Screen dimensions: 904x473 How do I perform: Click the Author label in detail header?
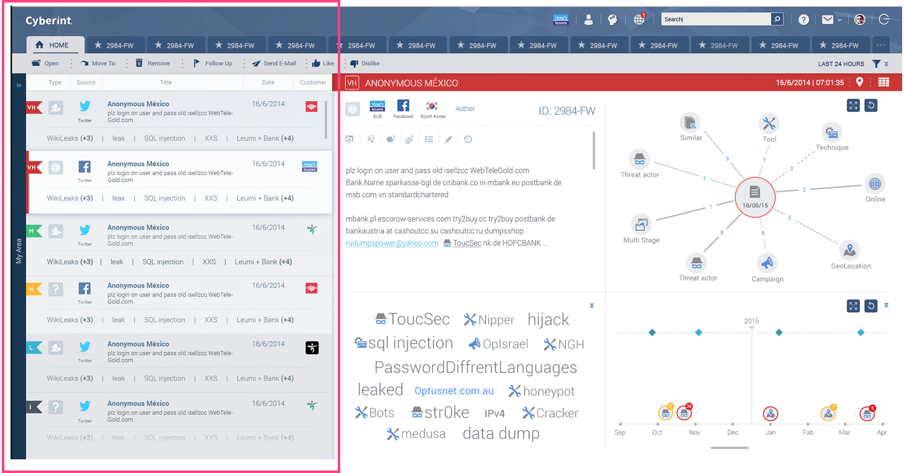click(464, 109)
